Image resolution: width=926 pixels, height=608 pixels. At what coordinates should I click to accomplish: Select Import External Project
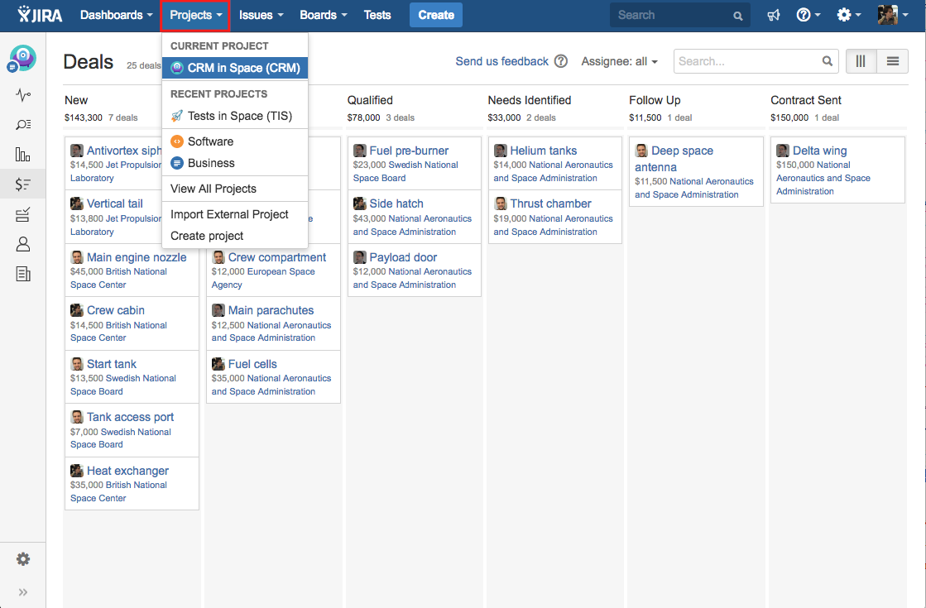(235, 214)
